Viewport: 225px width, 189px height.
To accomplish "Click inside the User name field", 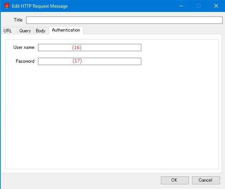I will point(89,47).
